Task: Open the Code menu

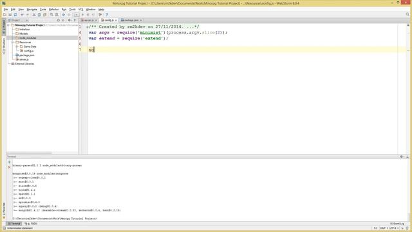Action: (x=43, y=10)
